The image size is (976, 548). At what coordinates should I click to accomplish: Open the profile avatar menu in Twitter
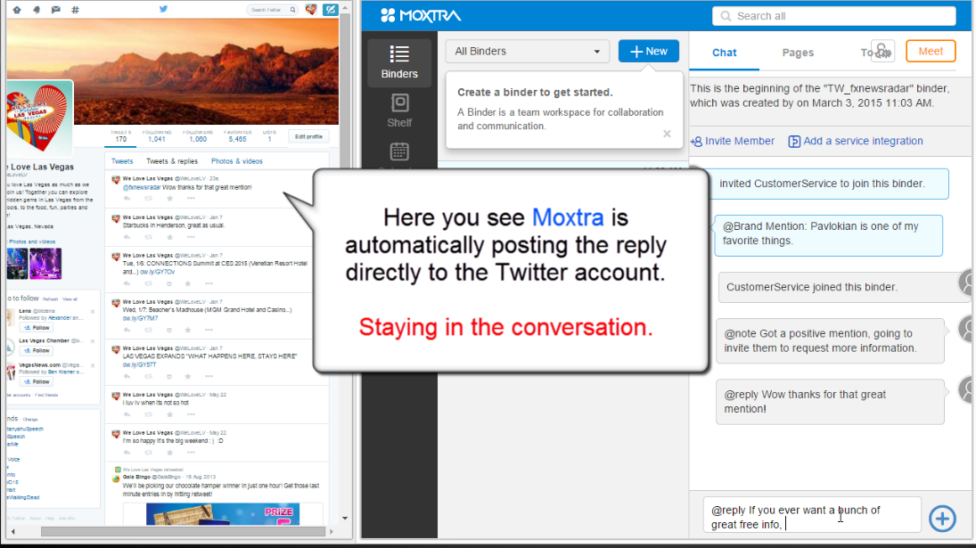pos(310,9)
